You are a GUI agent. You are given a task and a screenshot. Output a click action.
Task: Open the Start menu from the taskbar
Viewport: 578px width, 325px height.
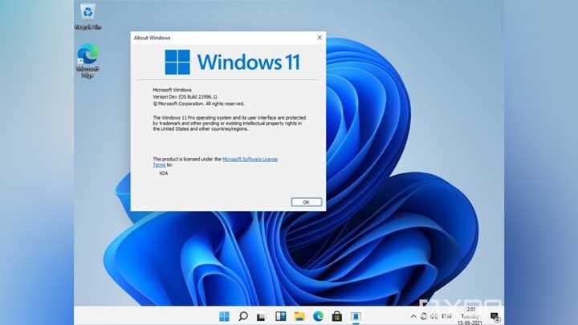224,316
